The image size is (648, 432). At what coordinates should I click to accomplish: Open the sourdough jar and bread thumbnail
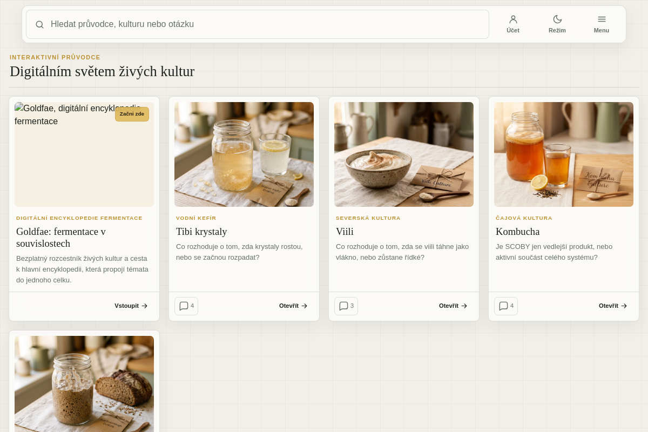tap(84, 384)
